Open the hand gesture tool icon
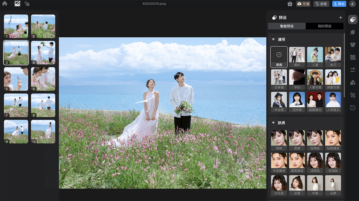 (x=27, y=4)
